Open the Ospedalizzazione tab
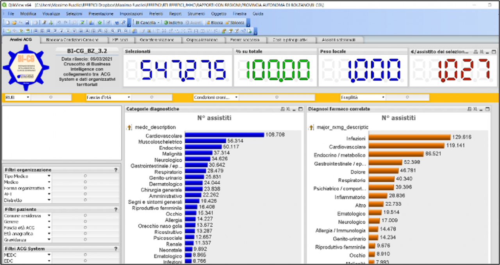This screenshot has height=265, width=500. point(201,40)
